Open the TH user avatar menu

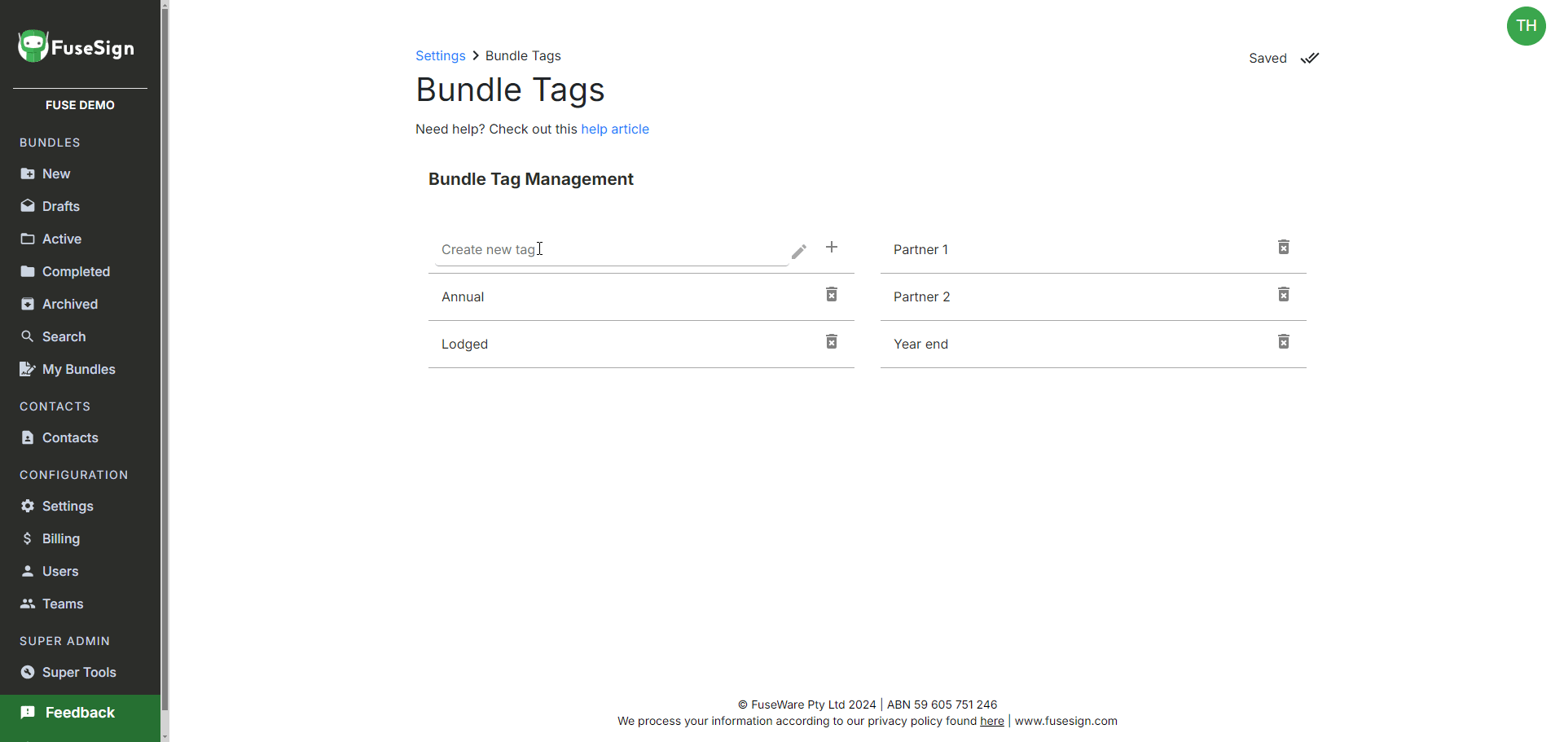(x=1526, y=26)
